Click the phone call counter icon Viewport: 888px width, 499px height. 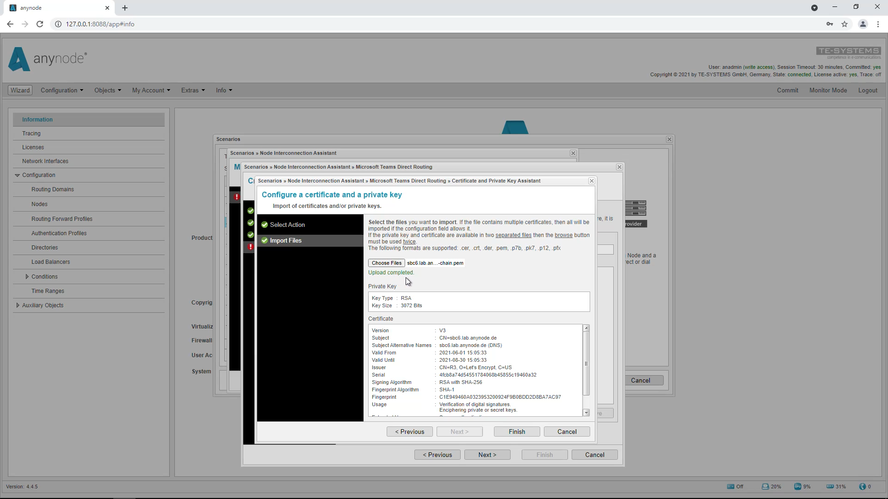(863, 486)
